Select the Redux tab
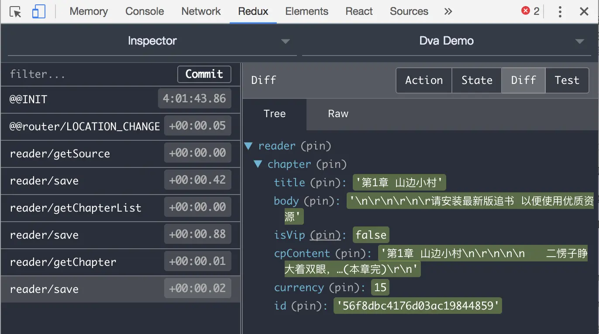Image resolution: width=599 pixels, height=334 pixels. click(x=253, y=11)
